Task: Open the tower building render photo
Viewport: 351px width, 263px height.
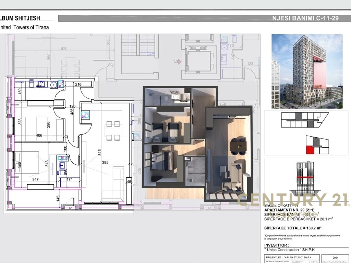Action: [x=307, y=71]
